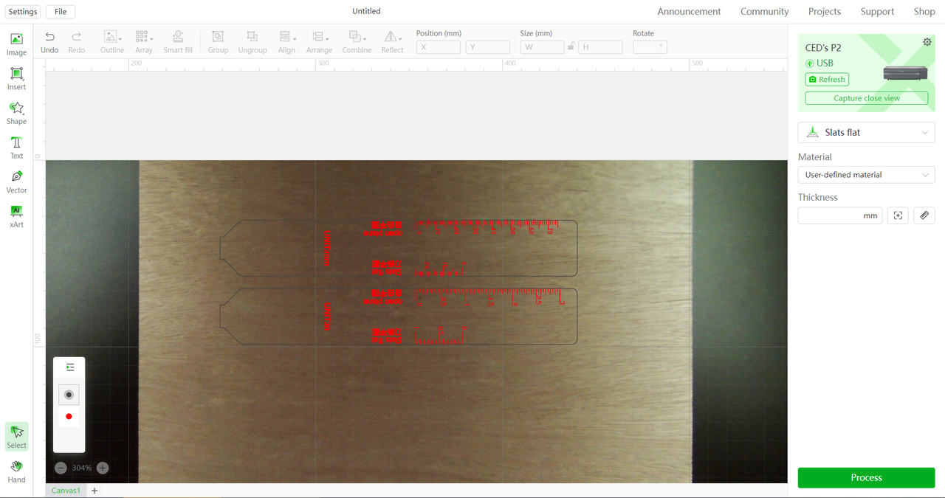Screen dimensions: 945x498
Task: Select the Vector pen tool
Action: point(16,181)
